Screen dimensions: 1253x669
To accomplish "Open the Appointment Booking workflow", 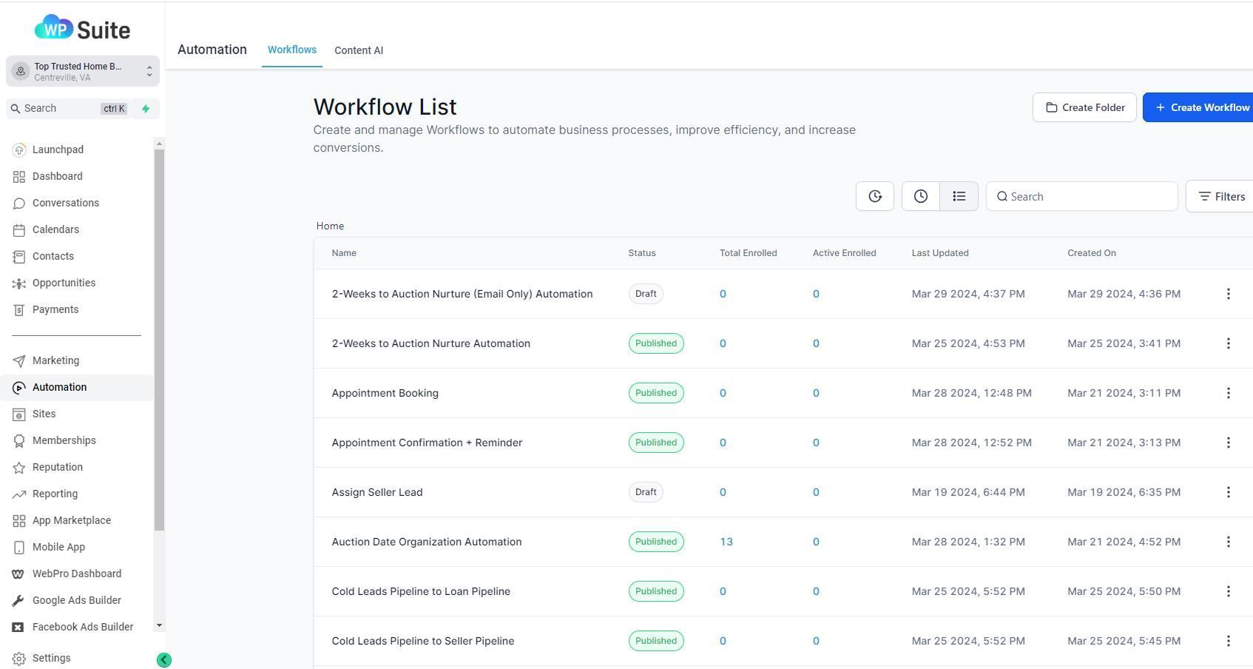I will point(385,393).
